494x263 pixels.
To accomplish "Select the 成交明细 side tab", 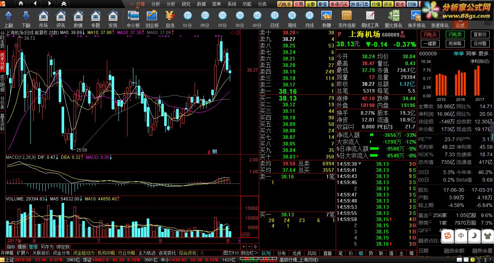I will pos(3,83).
